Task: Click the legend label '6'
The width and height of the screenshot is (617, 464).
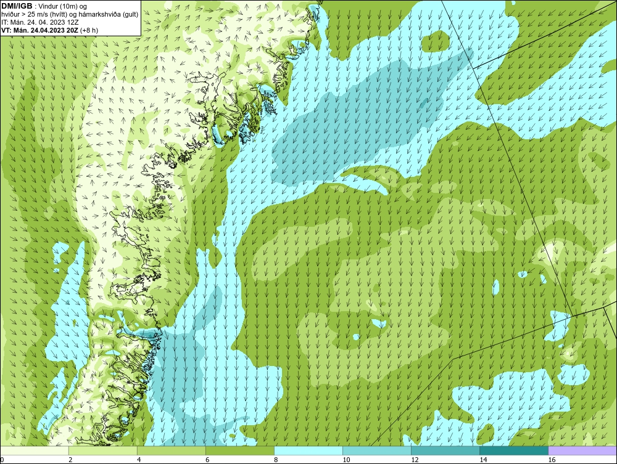Action: coord(207,460)
